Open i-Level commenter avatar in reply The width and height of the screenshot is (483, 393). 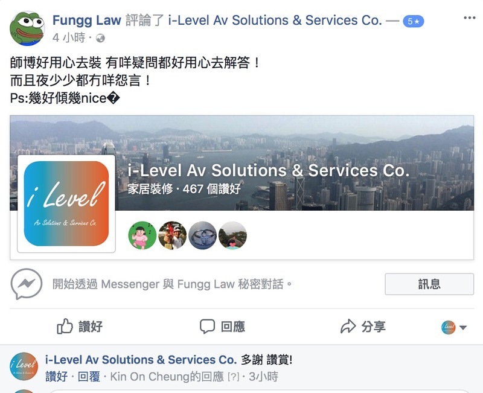[24, 366]
